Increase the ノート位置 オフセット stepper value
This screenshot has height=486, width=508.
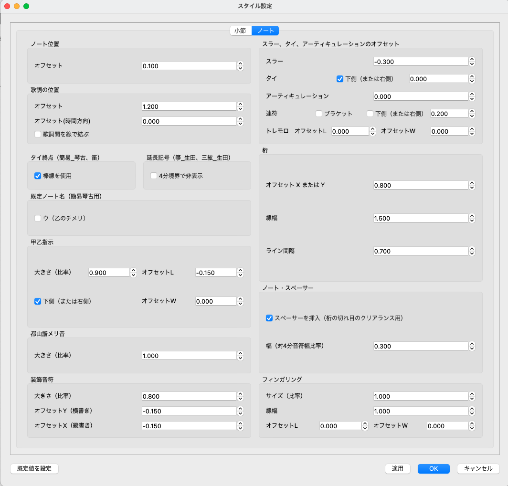241,63
